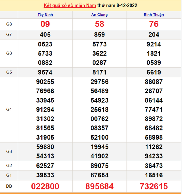Select G5 number 8171
The height and width of the screenshot is (194, 182).
pyautogui.click(x=99, y=72)
